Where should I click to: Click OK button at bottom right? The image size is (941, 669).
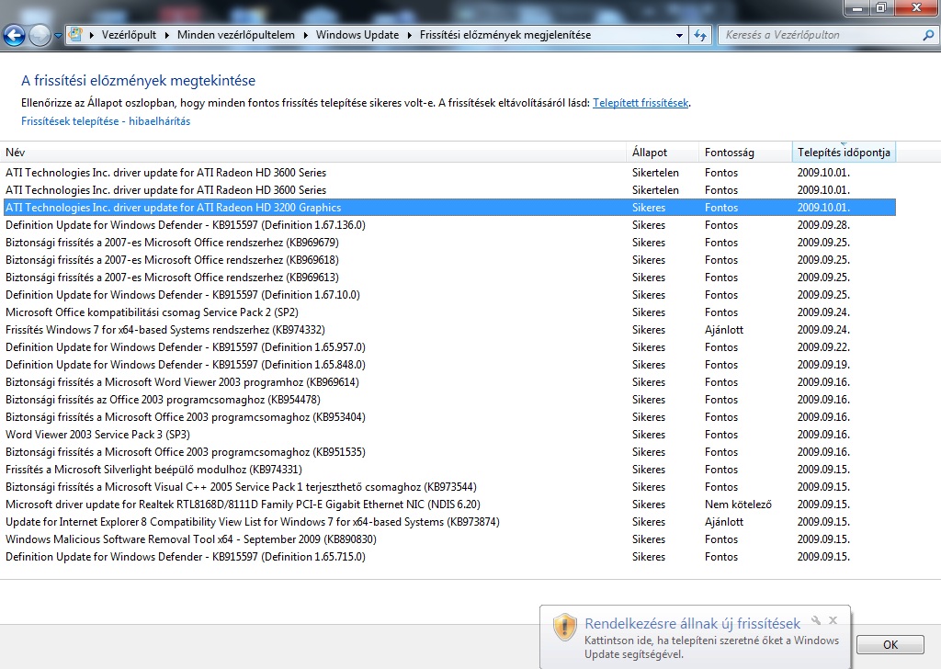[890, 644]
